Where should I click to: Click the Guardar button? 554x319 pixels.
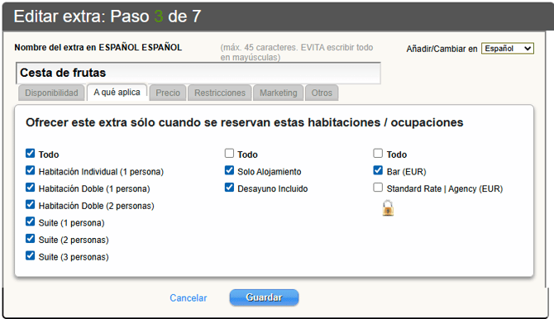coord(264,298)
